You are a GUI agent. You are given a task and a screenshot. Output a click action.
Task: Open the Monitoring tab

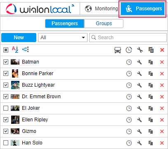click(x=102, y=9)
